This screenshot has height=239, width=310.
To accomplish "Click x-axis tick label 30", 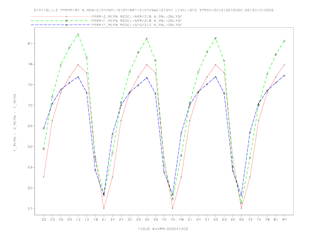I will coord(130,219).
